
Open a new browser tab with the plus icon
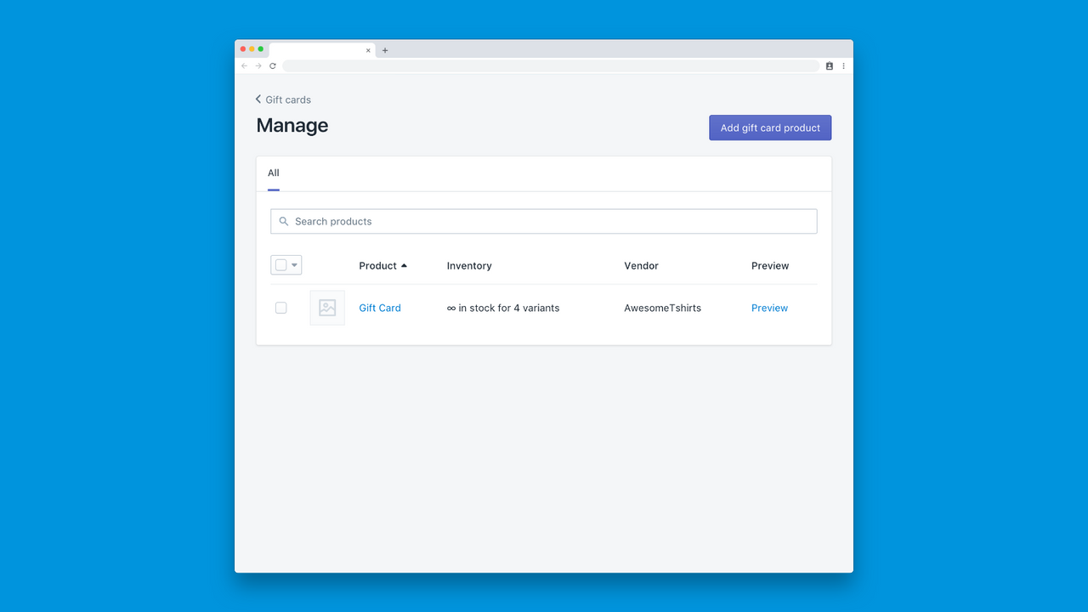(385, 49)
